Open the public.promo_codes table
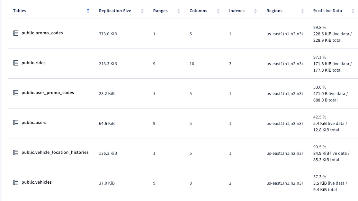This screenshot has width=358, height=201. point(42,33)
